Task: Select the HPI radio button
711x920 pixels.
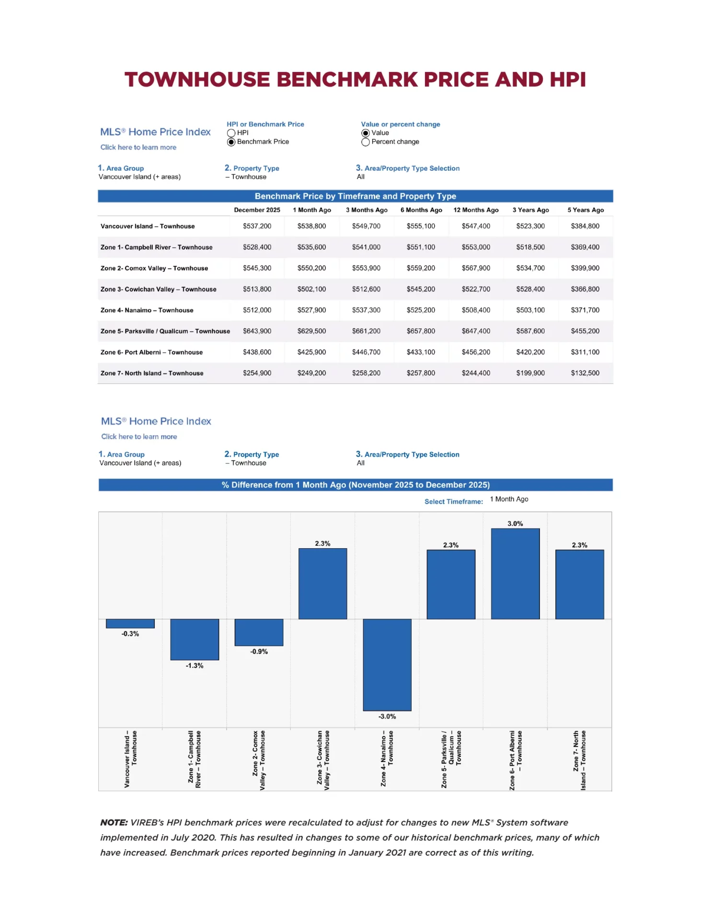Action: click(x=231, y=133)
